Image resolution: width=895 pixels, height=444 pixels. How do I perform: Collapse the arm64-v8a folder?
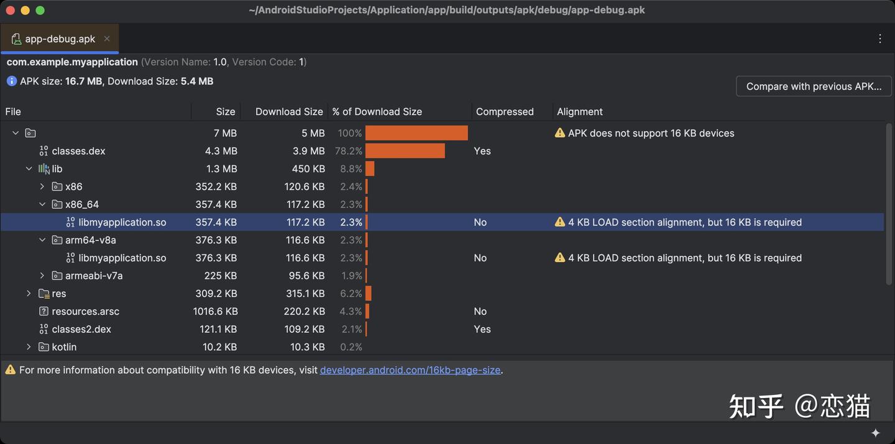click(42, 240)
